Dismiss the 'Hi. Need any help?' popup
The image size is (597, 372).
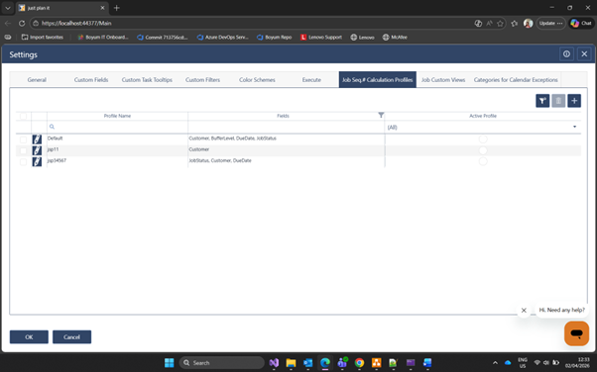(x=524, y=311)
